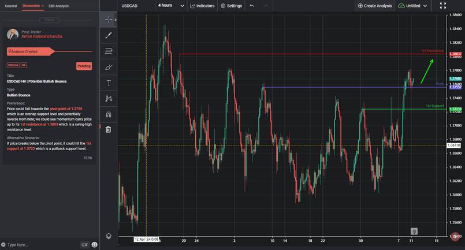Click the undo arrow
The width and height of the screenshot is (465, 250).
252,6
